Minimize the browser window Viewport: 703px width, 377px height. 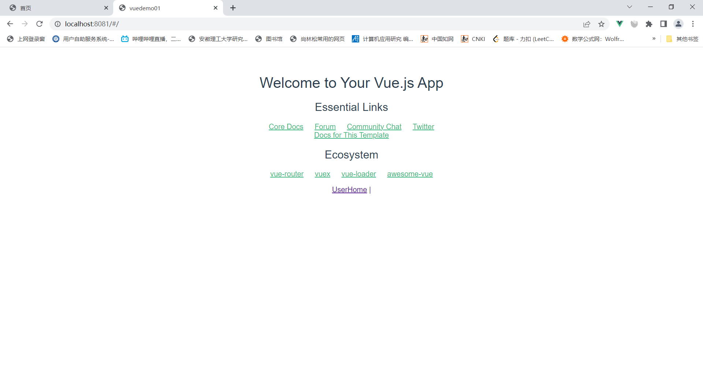(650, 7)
